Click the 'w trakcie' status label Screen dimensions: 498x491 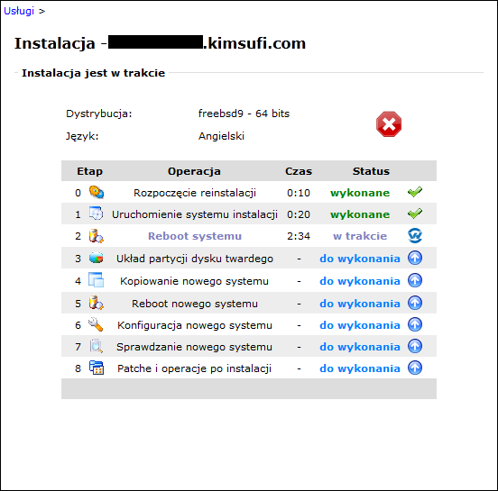pos(360,236)
